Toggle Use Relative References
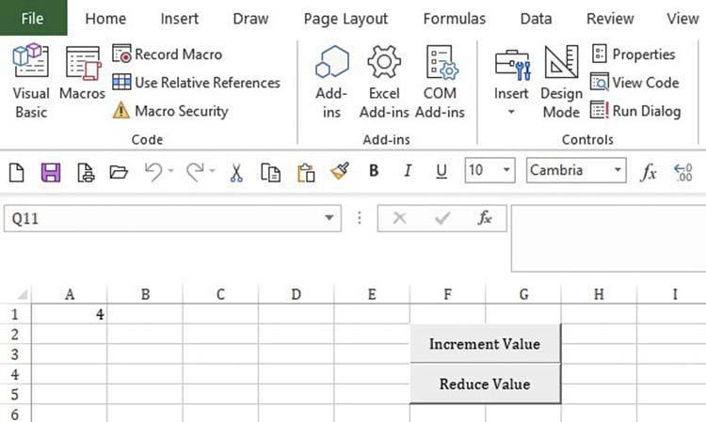 [x=197, y=83]
